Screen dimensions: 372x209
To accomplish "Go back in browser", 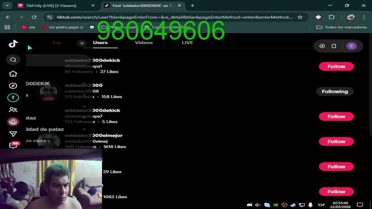I will click(x=8, y=17).
